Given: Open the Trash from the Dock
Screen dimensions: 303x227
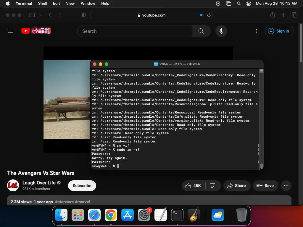Looking at the screenshot, I should [241, 215].
